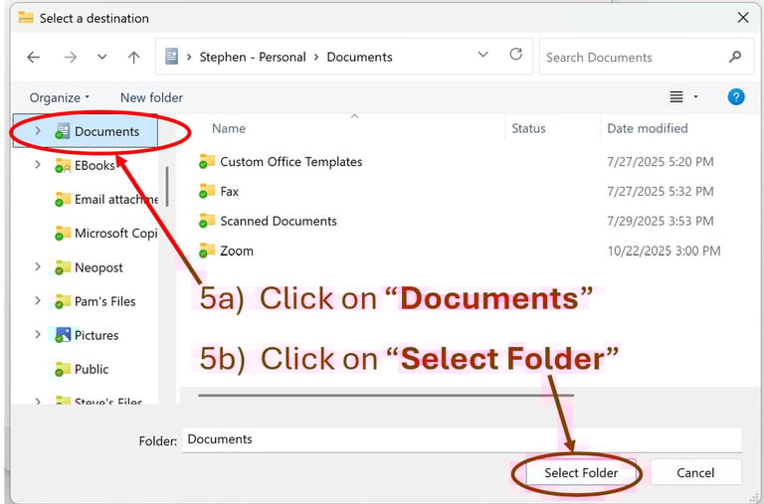Screen dimensions: 764x504
Task: Select the Fax folder
Action: coord(229,192)
